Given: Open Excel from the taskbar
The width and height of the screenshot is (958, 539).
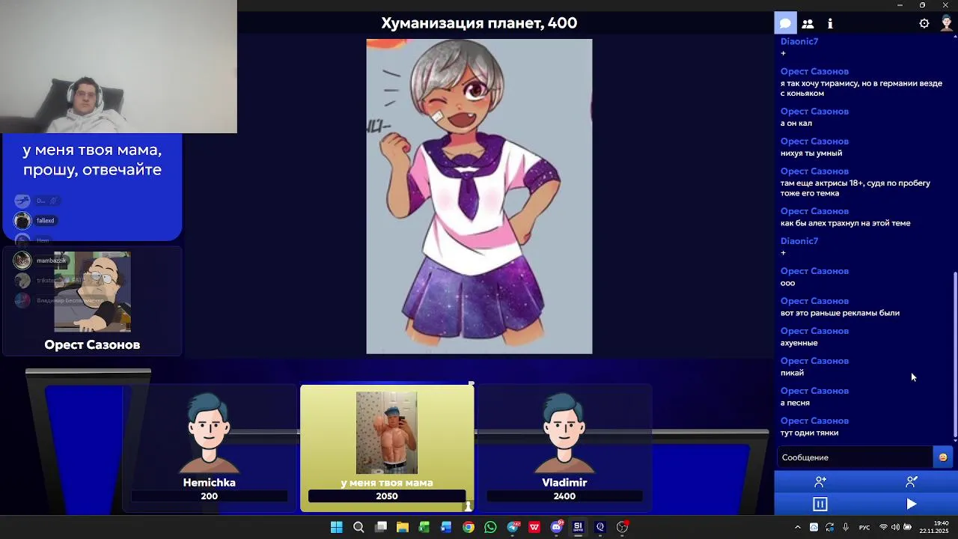Looking at the screenshot, I should 424,527.
